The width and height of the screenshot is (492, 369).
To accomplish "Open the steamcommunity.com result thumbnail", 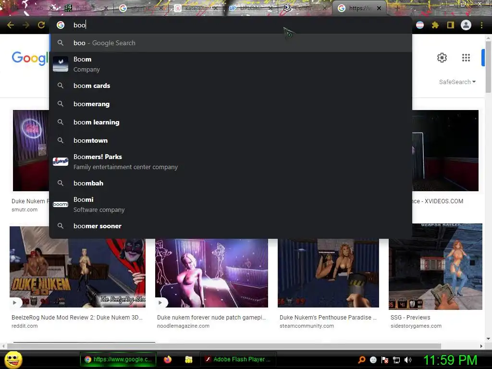I will click(328, 273).
